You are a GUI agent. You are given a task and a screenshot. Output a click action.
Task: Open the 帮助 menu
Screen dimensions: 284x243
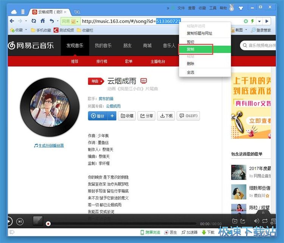[223, 8]
